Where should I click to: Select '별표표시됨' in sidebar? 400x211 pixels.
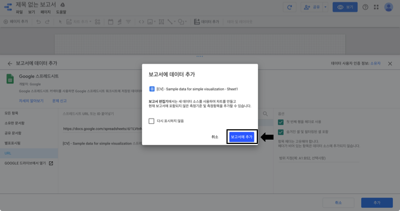click(29, 143)
